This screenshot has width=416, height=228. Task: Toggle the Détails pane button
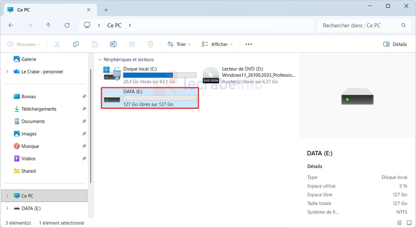point(395,44)
